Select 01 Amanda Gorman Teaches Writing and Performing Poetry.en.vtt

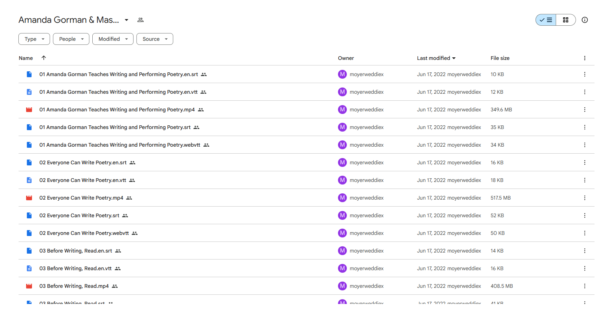click(x=306, y=92)
